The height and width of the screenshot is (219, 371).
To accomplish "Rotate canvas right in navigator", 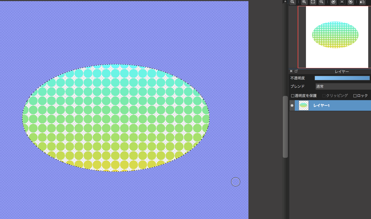I will coord(351,2).
